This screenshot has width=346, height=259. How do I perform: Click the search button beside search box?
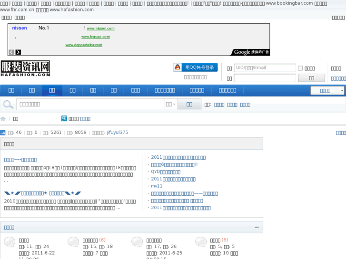[x=189, y=104]
